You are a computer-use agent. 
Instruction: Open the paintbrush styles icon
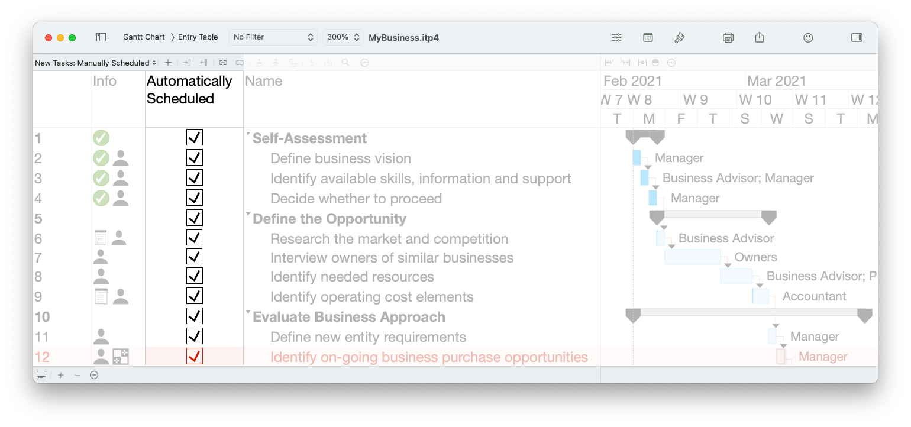[679, 37]
